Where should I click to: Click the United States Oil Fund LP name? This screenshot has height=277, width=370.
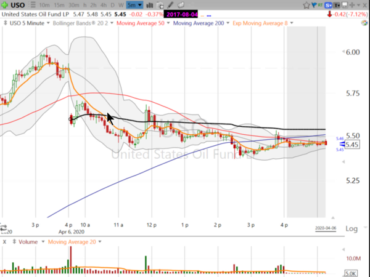point(35,14)
